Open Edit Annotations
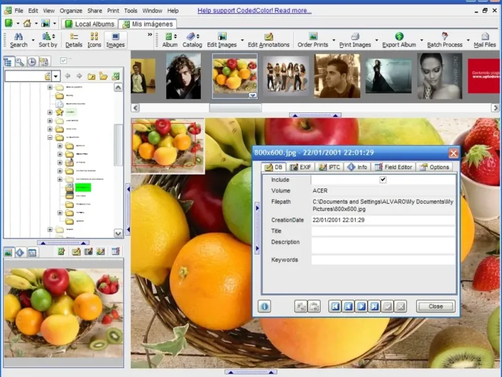The height and width of the screenshot is (377, 502). (269, 40)
